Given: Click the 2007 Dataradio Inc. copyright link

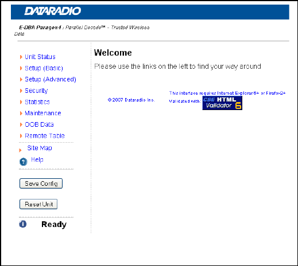Looking at the screenshot, I should 131,100.
